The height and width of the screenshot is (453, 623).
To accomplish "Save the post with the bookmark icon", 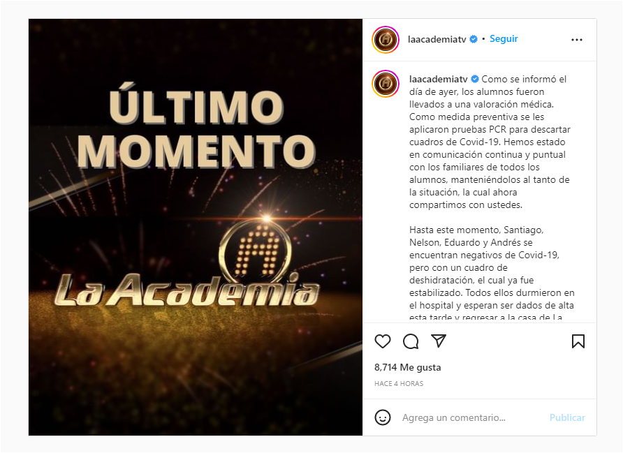I will click(578, 341).
